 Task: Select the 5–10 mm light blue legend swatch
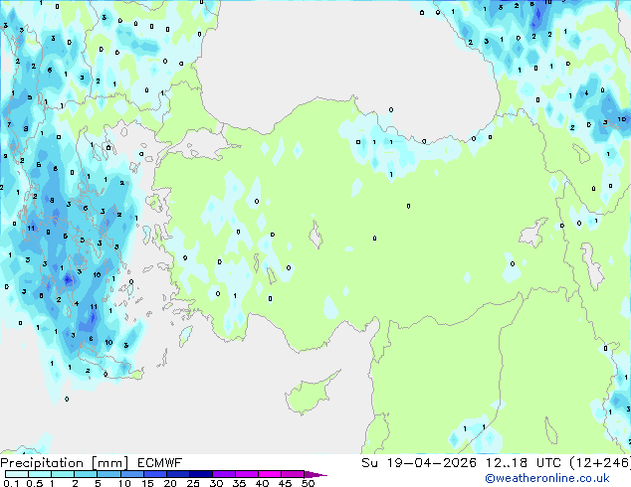pos(108,474)
